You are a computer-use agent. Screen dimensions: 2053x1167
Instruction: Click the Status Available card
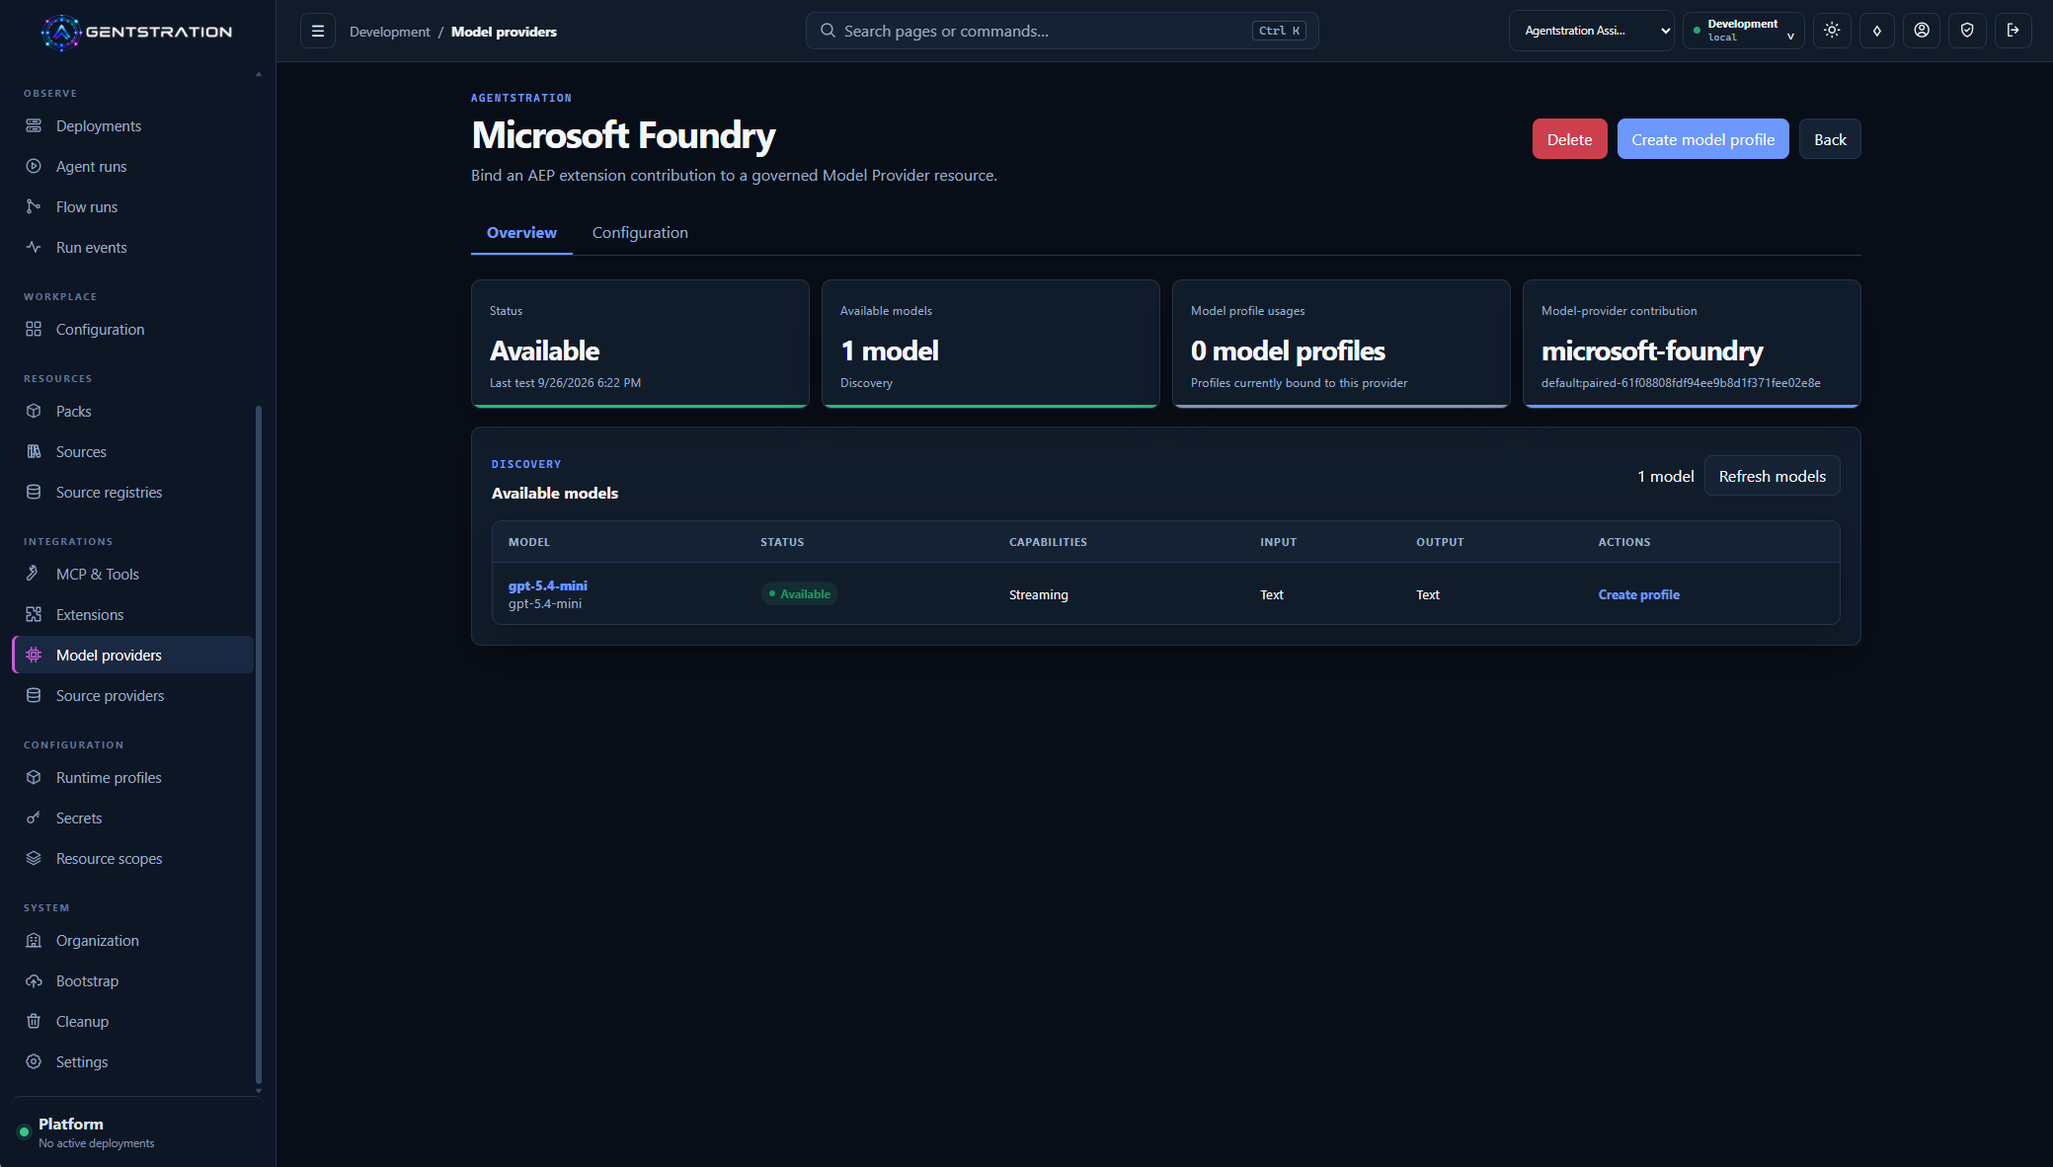click(640, 344)
